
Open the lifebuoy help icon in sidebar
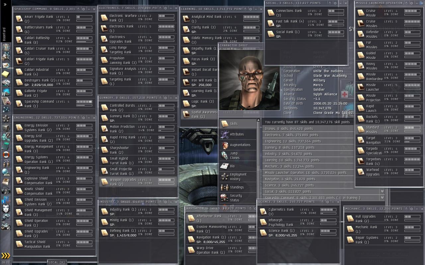point(6,154)
